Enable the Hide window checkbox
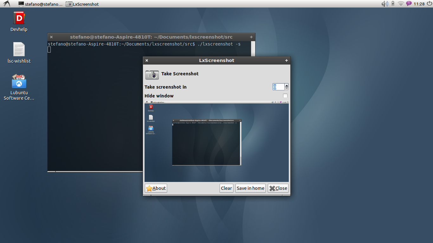 [x=285, y=96]
